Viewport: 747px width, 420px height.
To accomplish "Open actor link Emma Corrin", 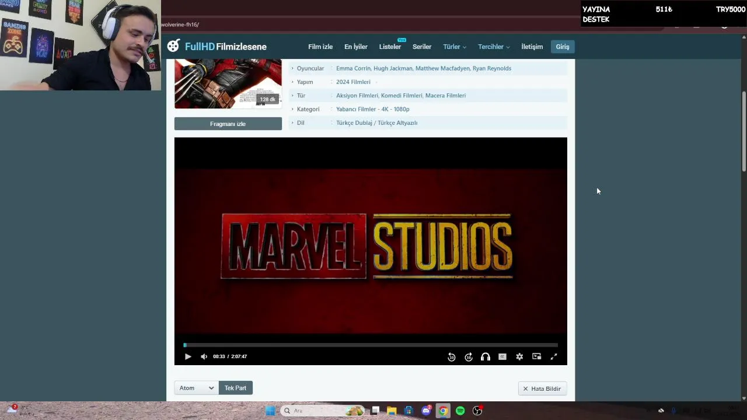I will [352, 68].
